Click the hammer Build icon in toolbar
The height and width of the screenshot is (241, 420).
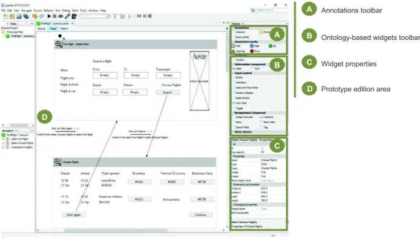[115, 16]
